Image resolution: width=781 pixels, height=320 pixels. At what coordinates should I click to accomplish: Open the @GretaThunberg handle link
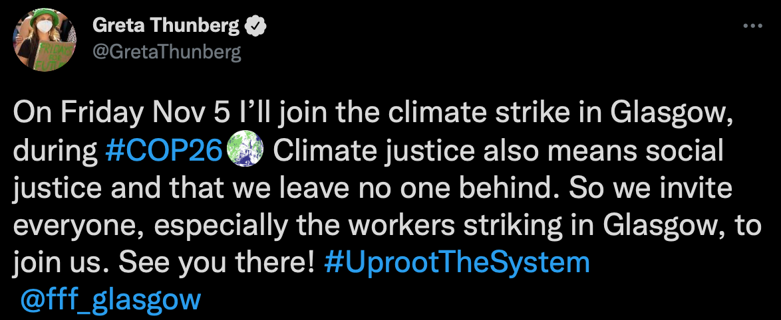[x=166, y=52]
